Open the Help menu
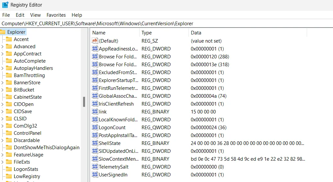Image resolution: width=333 pixels, height=182 pixels. point(77,15)
